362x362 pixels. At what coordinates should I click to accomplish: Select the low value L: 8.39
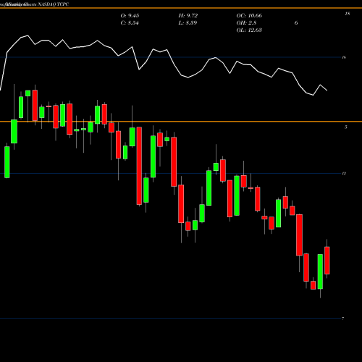coord(188,23)
